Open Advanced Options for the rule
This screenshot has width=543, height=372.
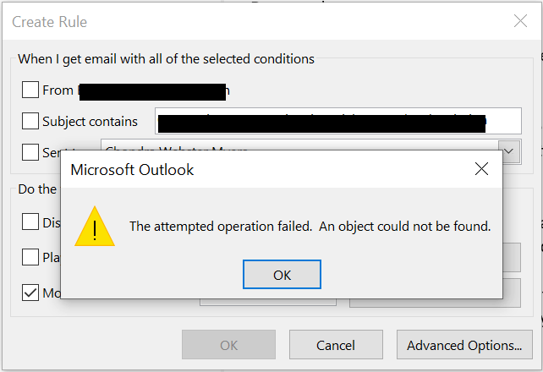tap(464, 345)
